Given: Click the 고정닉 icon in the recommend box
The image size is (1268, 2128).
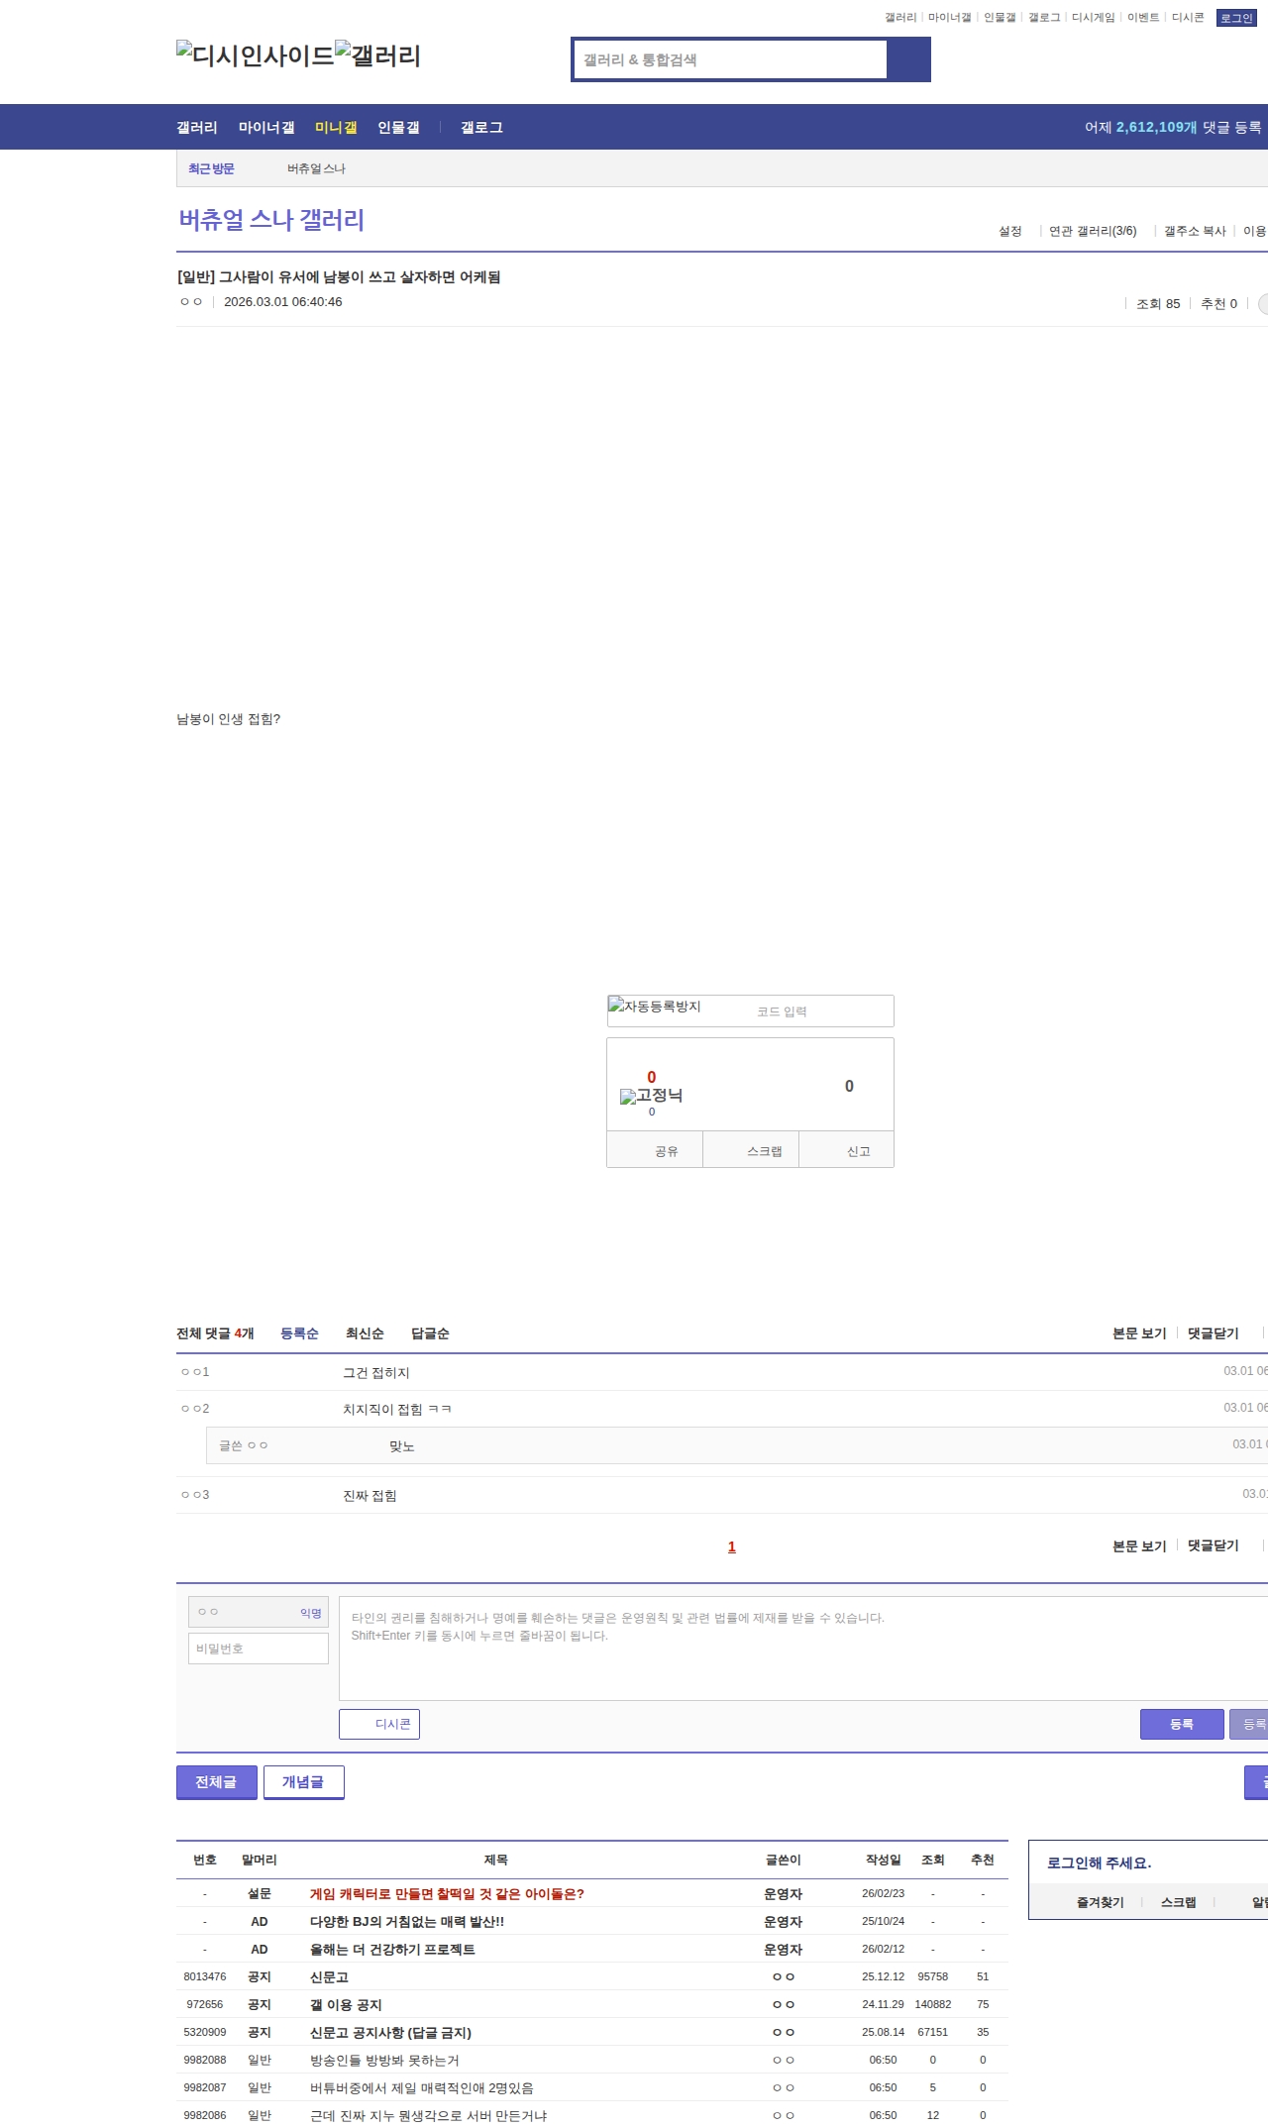Looking at the screenshot, I should [651, 1096].
